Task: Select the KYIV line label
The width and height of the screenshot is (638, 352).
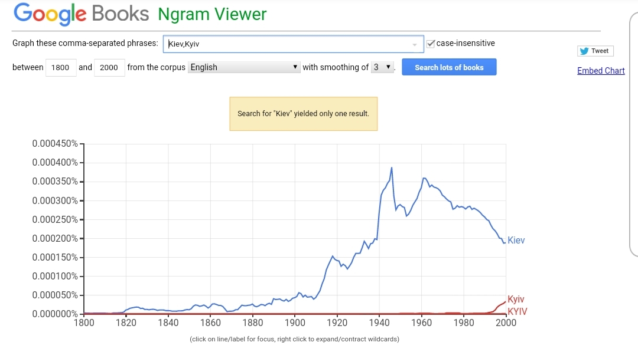Action: (517, 311)
